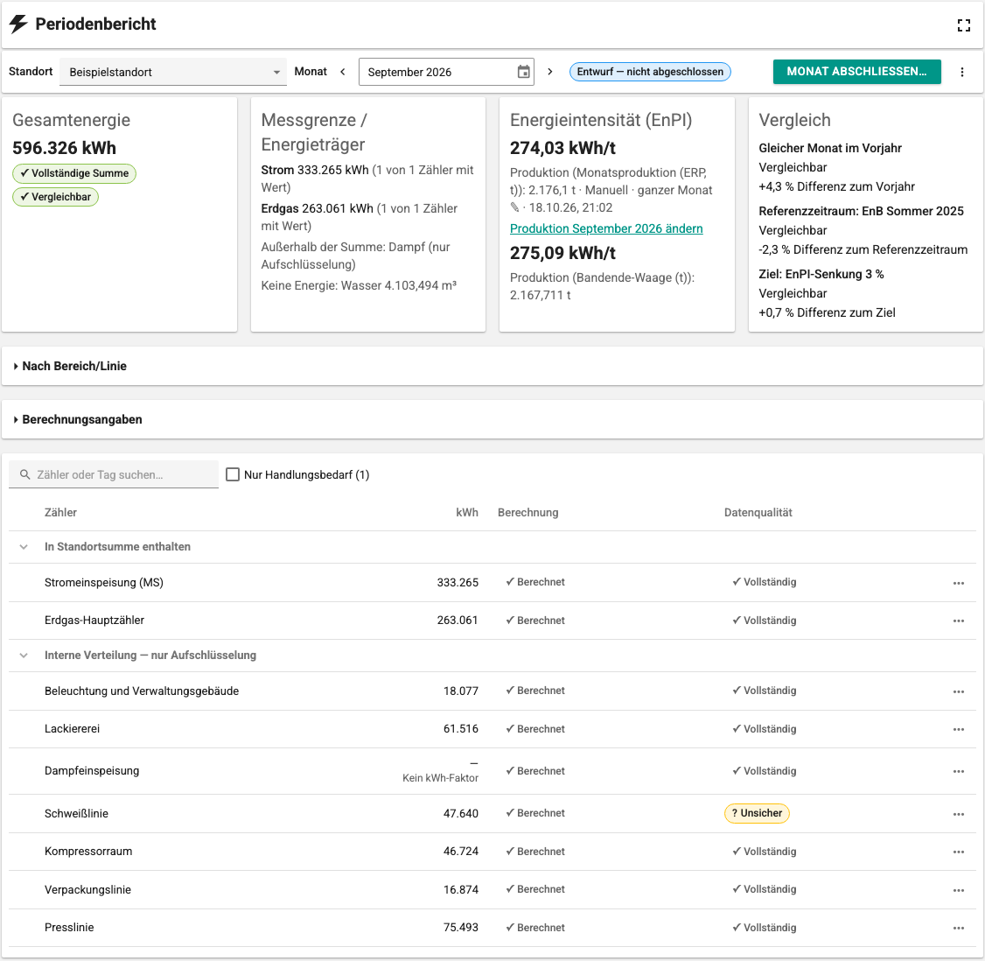Open row menu for Lackiererei

pyautogui.click(x=958, y=730)
